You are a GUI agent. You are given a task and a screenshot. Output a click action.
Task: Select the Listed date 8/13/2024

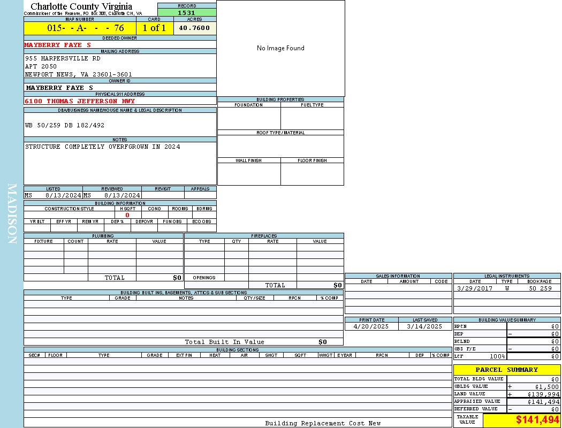click(63, 195)
